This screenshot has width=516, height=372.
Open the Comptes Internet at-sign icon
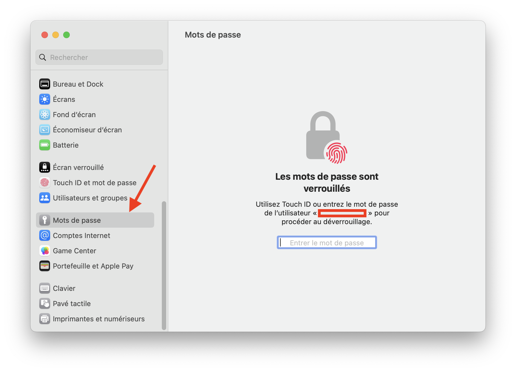45,236
